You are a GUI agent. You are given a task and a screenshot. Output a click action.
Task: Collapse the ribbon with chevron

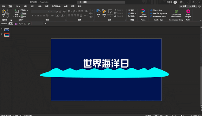tap(201, 20)
